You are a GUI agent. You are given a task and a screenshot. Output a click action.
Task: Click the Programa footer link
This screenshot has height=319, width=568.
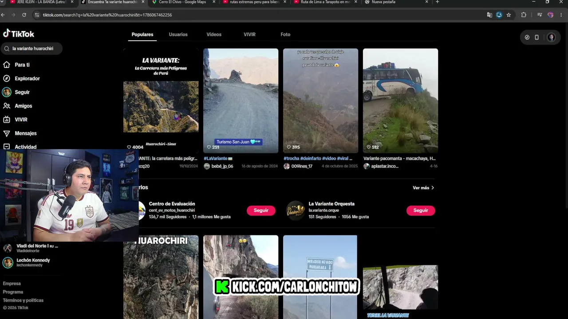click(13, 292)
